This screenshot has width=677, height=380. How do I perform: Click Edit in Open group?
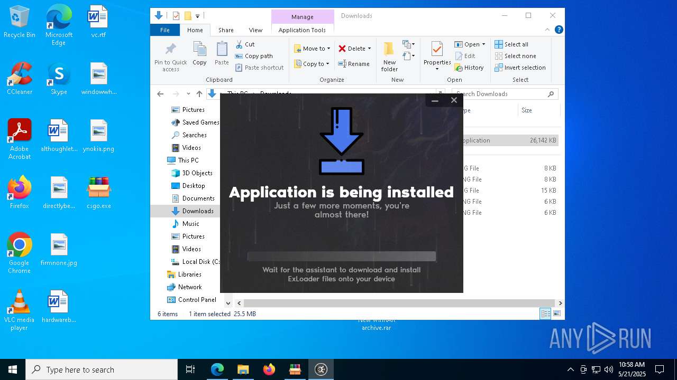pos(465,56)
